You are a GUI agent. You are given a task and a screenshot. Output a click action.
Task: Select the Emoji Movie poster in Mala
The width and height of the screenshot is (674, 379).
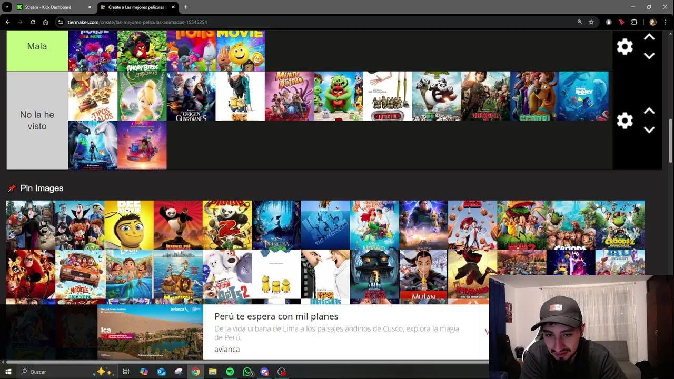coord(240,51)
